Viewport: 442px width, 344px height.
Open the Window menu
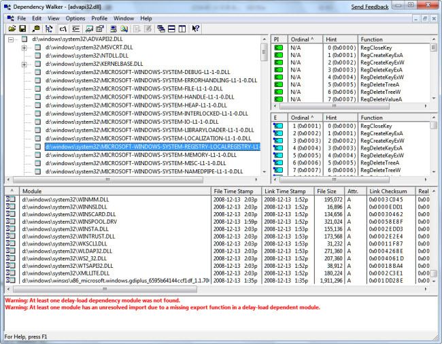pos(124,18)
